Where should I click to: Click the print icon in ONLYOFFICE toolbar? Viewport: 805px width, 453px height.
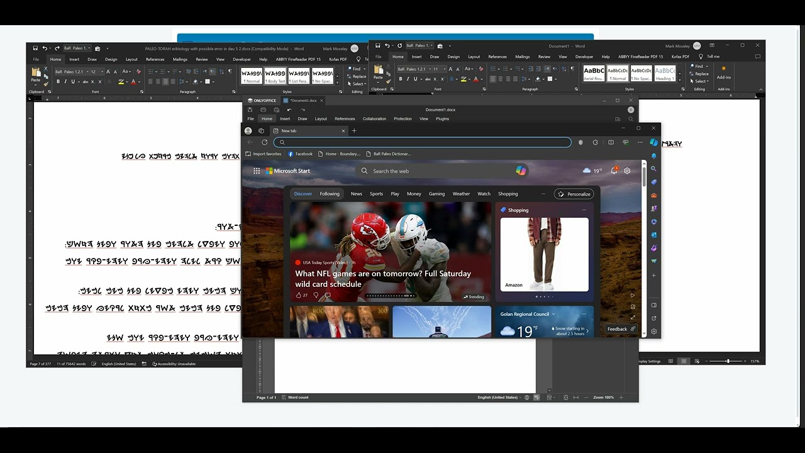click(264, 110)
